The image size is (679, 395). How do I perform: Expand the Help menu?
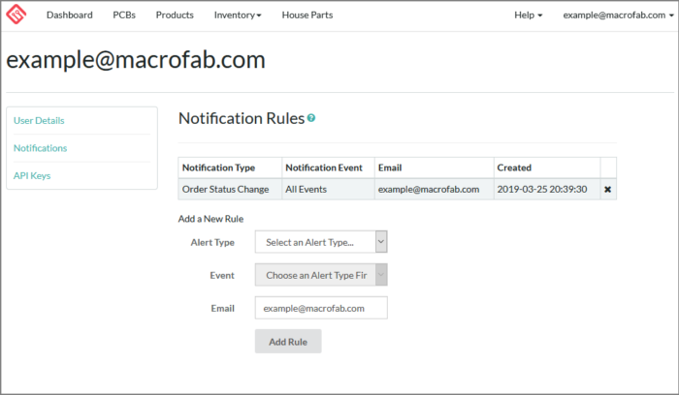point(528,15)
